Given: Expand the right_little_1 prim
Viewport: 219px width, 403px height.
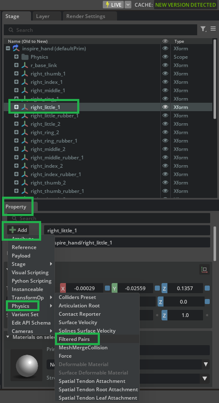Looking at the screenshot, I should coord(16,107).
